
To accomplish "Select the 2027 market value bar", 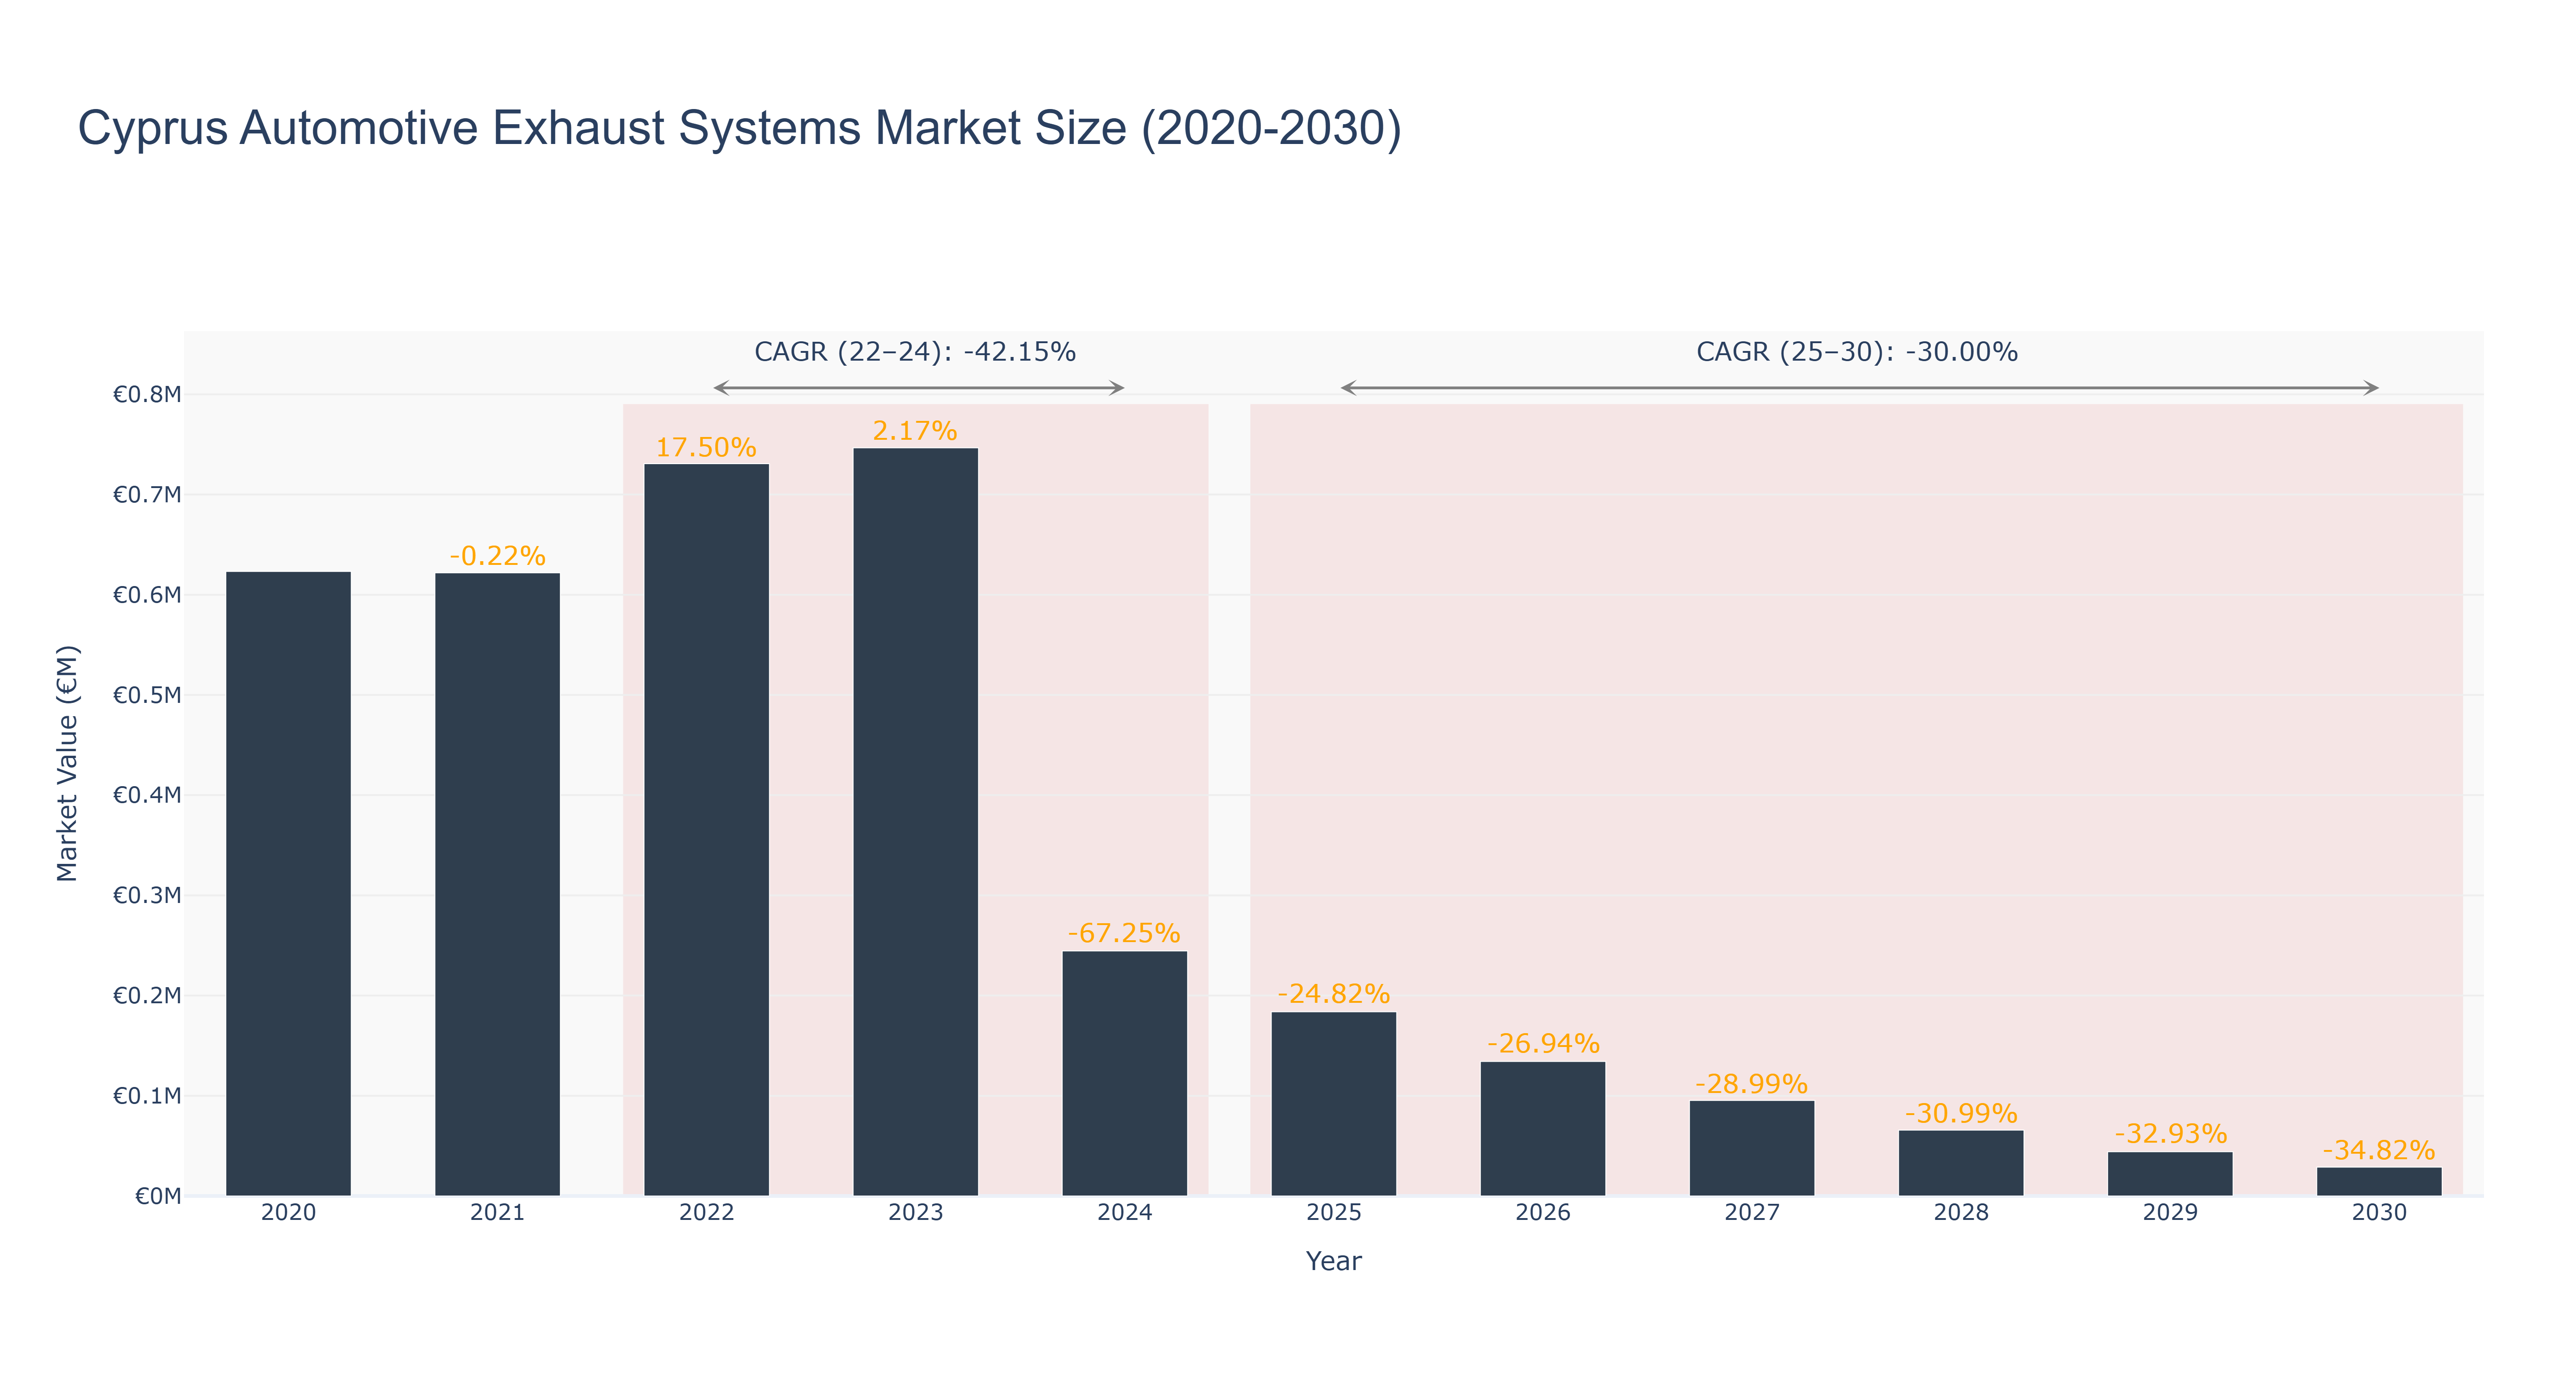I will tap(1751, 1149).
